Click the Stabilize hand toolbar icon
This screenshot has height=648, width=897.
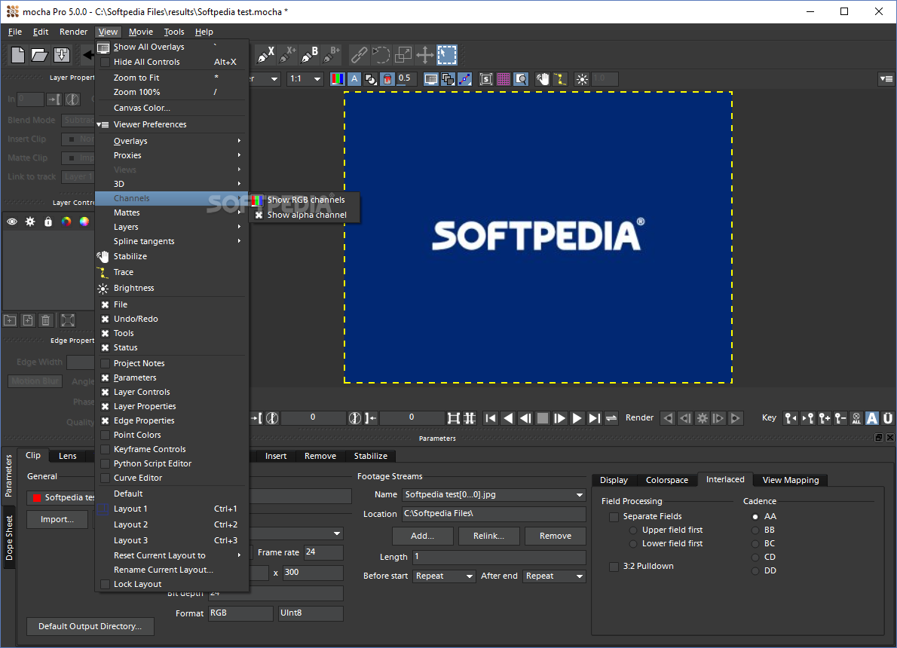(x=542, y=79)
